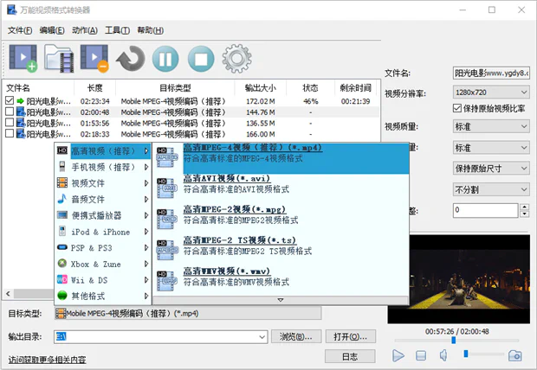Click the 高清WMV视频 format icon
Image resolution: width=537 pixels, height=370 pixels.
(x=167, y=281)
